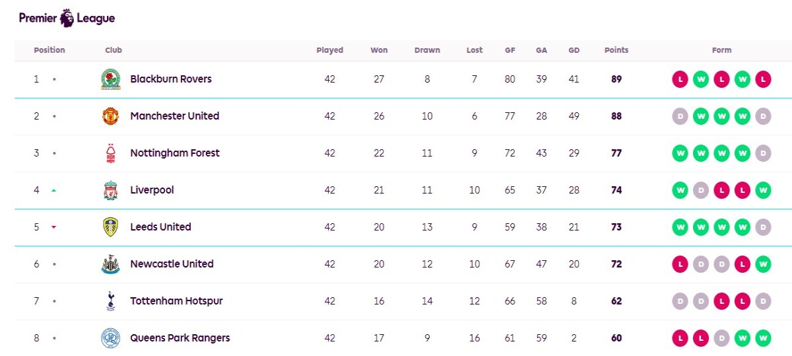The image size is (792, 356).
Task: Open the Blackburn Rovers club name link
Action: pos(171,79)
